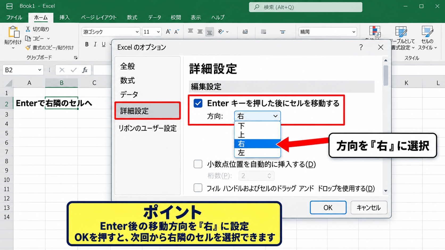445x250 pixels.
Task: Switch to the 表示 ribbon tab
Action: pos(196,18)
